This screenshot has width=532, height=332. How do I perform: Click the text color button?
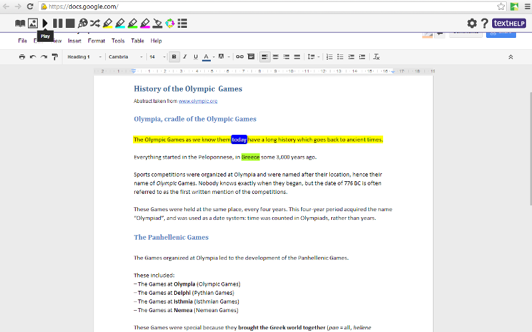tap(206, 57)
